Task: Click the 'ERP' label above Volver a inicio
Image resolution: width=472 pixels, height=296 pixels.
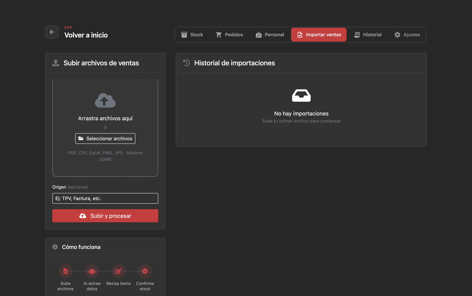Action: point(68,28)
